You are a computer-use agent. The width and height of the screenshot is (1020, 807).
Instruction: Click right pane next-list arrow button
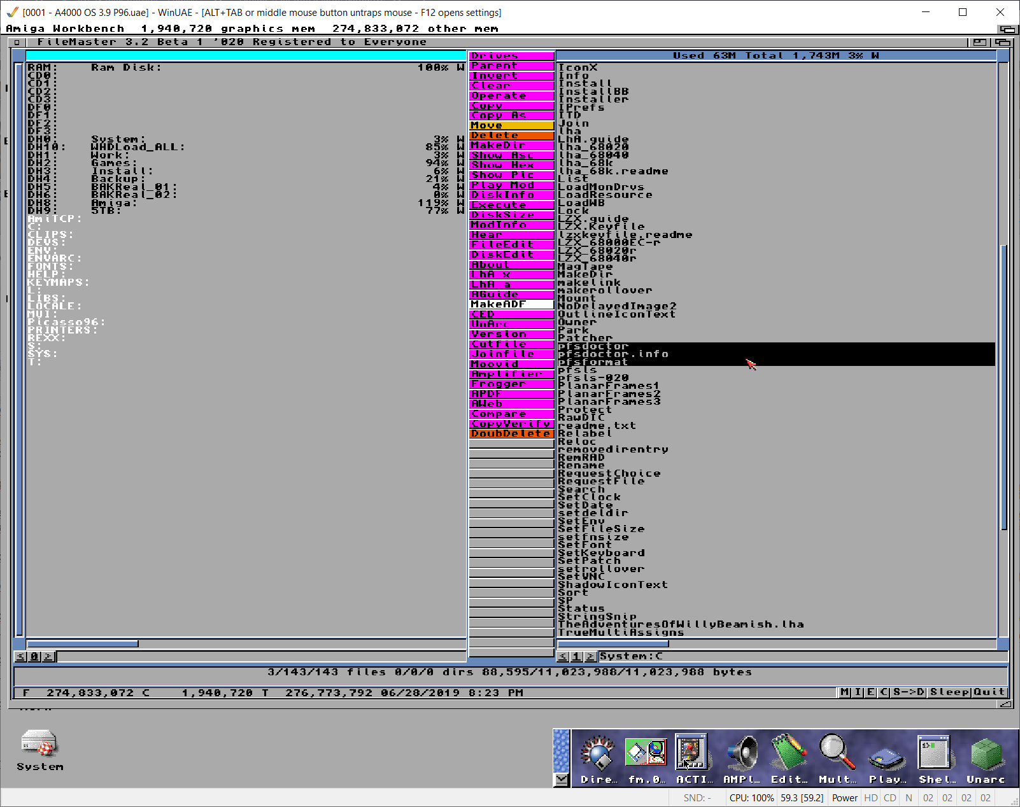tap(590, 656)
